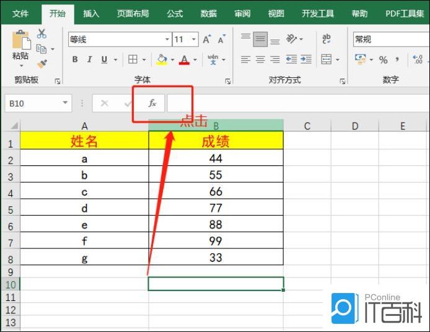
Task: Select the Format Painter brush
Action: click(x=42, y=64)
